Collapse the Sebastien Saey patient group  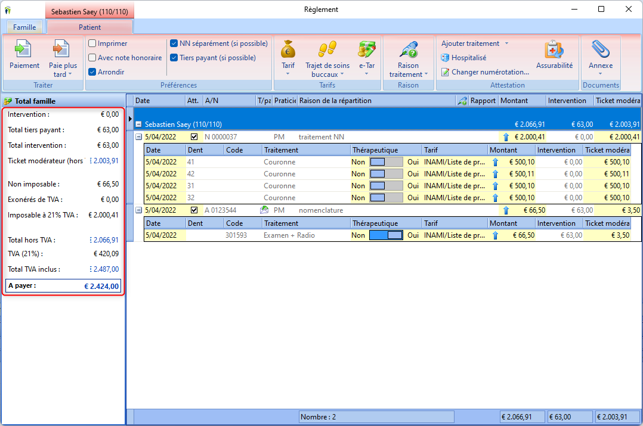[x=138, y=124]
